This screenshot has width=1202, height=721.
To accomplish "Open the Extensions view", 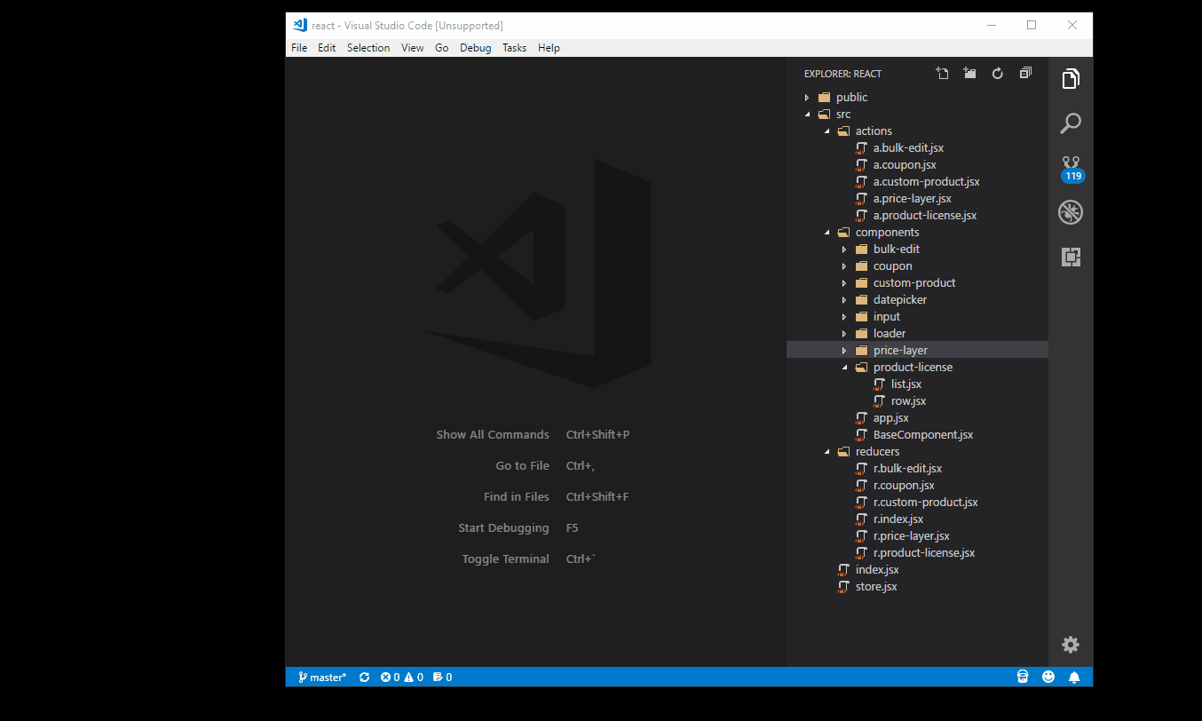I will tap(1070, 257).
